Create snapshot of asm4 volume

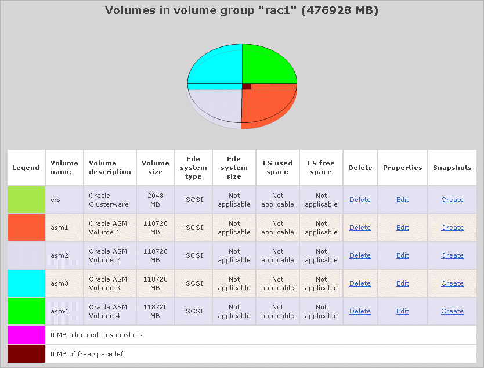[452, 311]
